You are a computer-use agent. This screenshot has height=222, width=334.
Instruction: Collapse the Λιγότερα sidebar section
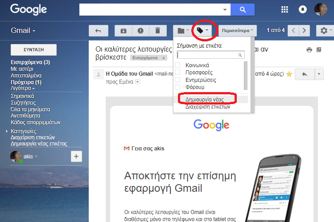[x=23, y=88]
